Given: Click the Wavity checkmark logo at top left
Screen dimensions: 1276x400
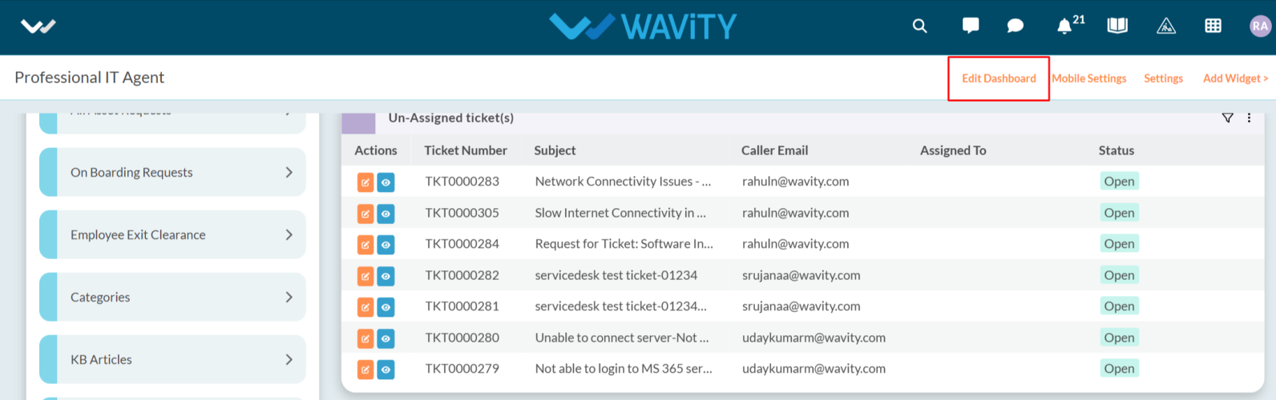Looking at the screenshot, I should [x=38, y=26].
